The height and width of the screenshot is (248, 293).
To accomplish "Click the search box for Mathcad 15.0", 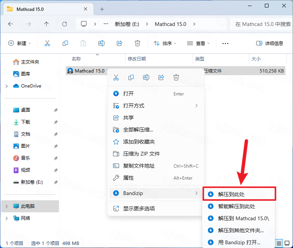I will click(x=263, y=24).
